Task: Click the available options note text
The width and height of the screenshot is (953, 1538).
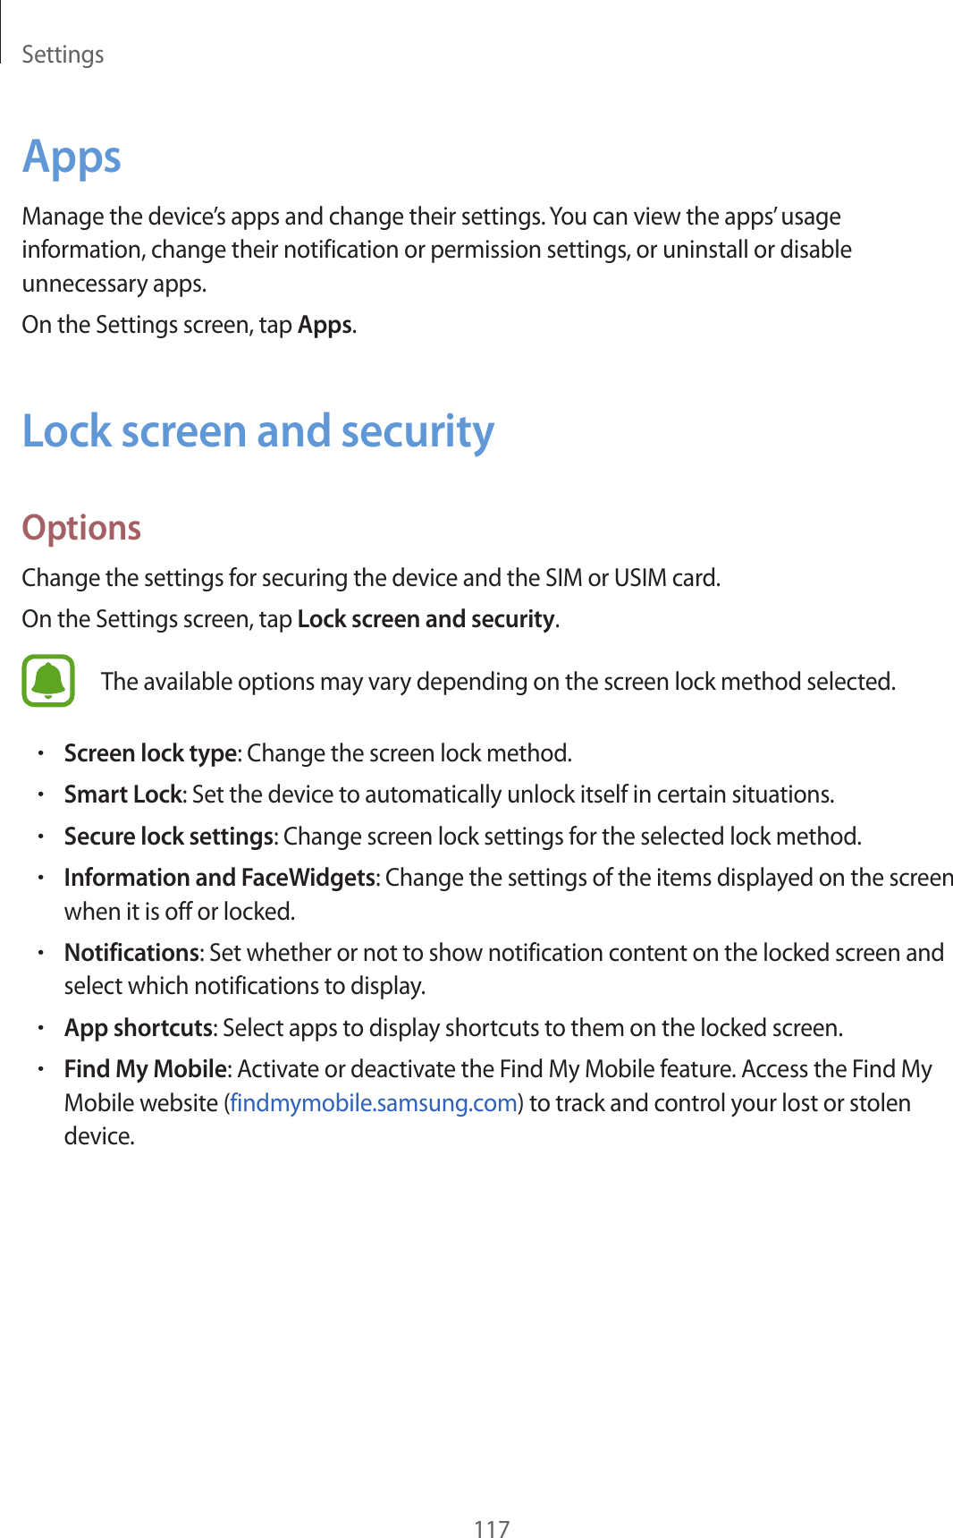Action: (x=497, y=682)
